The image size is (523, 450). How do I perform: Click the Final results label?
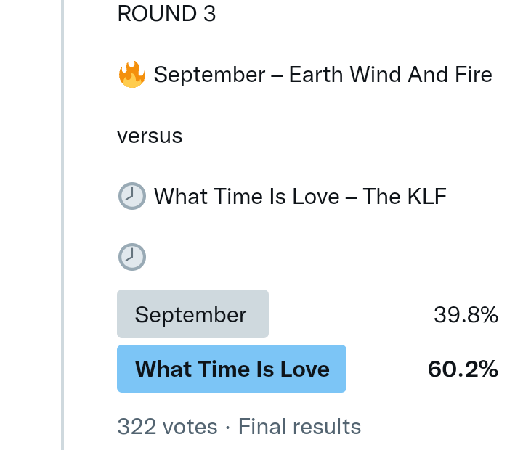pos(299,426)
